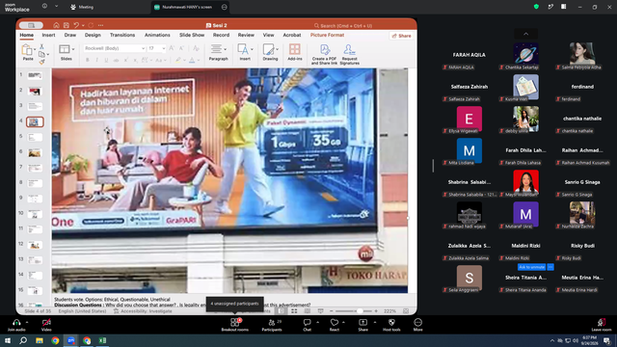
Task: Click Increase Font Size icon
Action: click(x=172, y=48)
